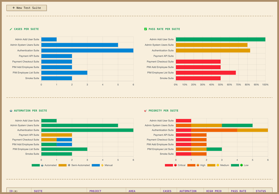Toggle the Semi-Automated legend entry

pyautogui.click(x=74, y=165)
